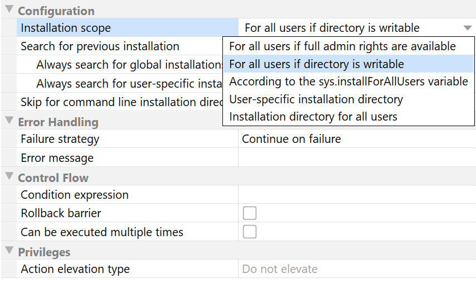The image size is (476, 302).
Task: Select 'Search for previous installation' property
Action: pyautogui.click(x=100, y=46)
